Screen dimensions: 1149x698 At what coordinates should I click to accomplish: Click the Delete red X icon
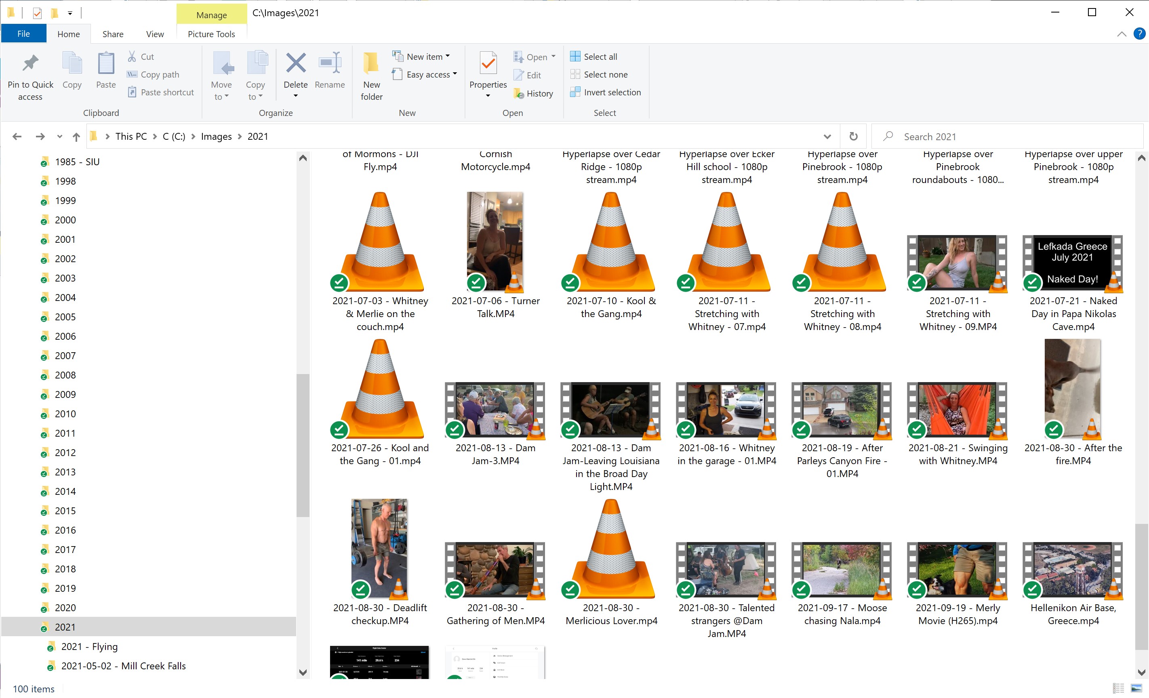click(x=296, y=63)
